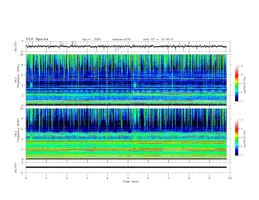Click the 'VLF Spectra' title text
The height and width of the screenshot is (200, 259).
pos(37,39)
